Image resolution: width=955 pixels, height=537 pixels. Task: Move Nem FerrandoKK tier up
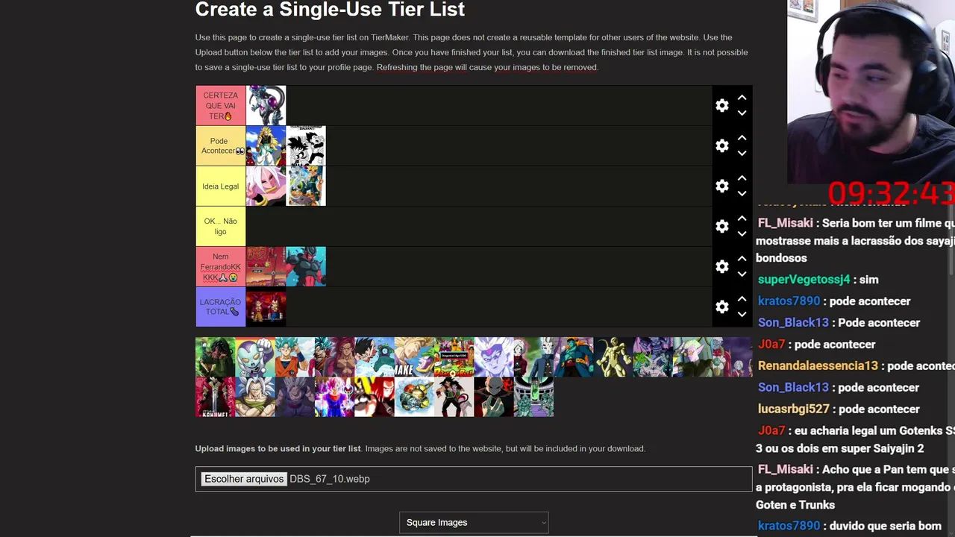(742, 259)
